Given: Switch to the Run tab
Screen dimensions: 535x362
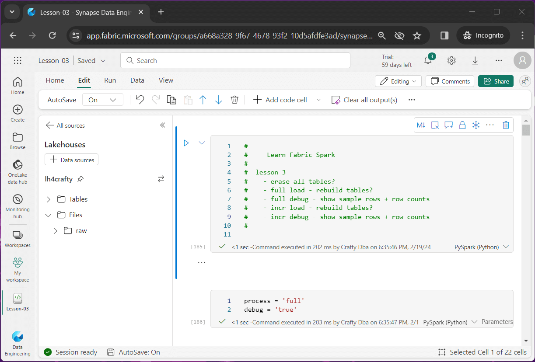Looking at the screenshot, I should pos(110,80).
